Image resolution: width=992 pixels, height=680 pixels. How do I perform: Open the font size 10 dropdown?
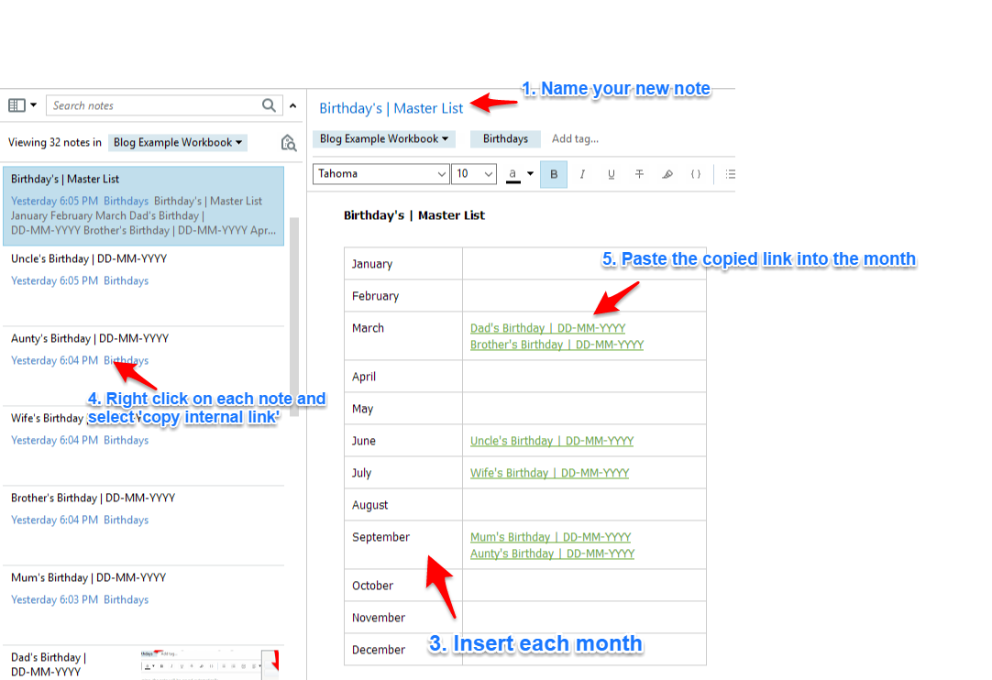[474, 174]
